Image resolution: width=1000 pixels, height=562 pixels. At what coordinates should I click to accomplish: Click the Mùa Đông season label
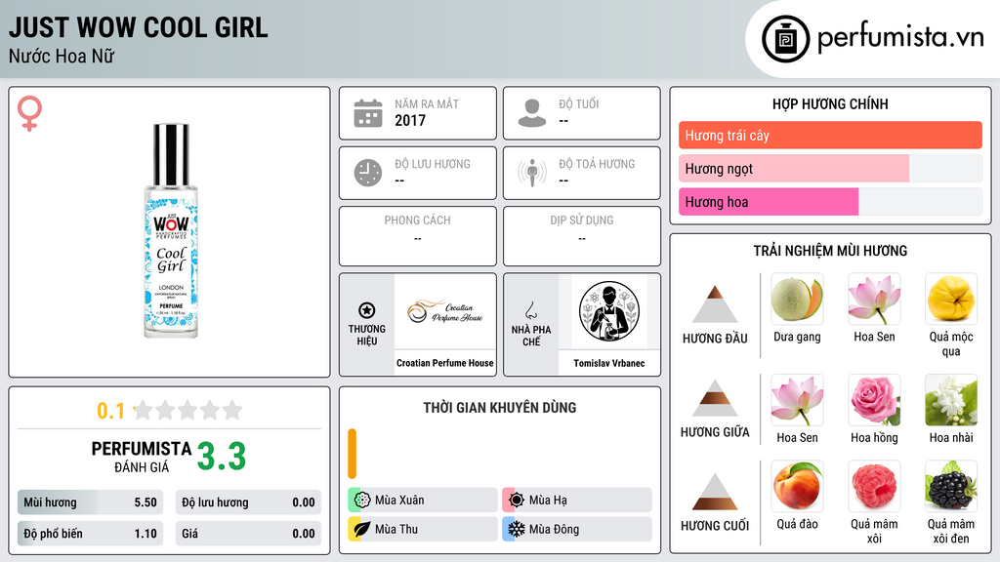554,529
